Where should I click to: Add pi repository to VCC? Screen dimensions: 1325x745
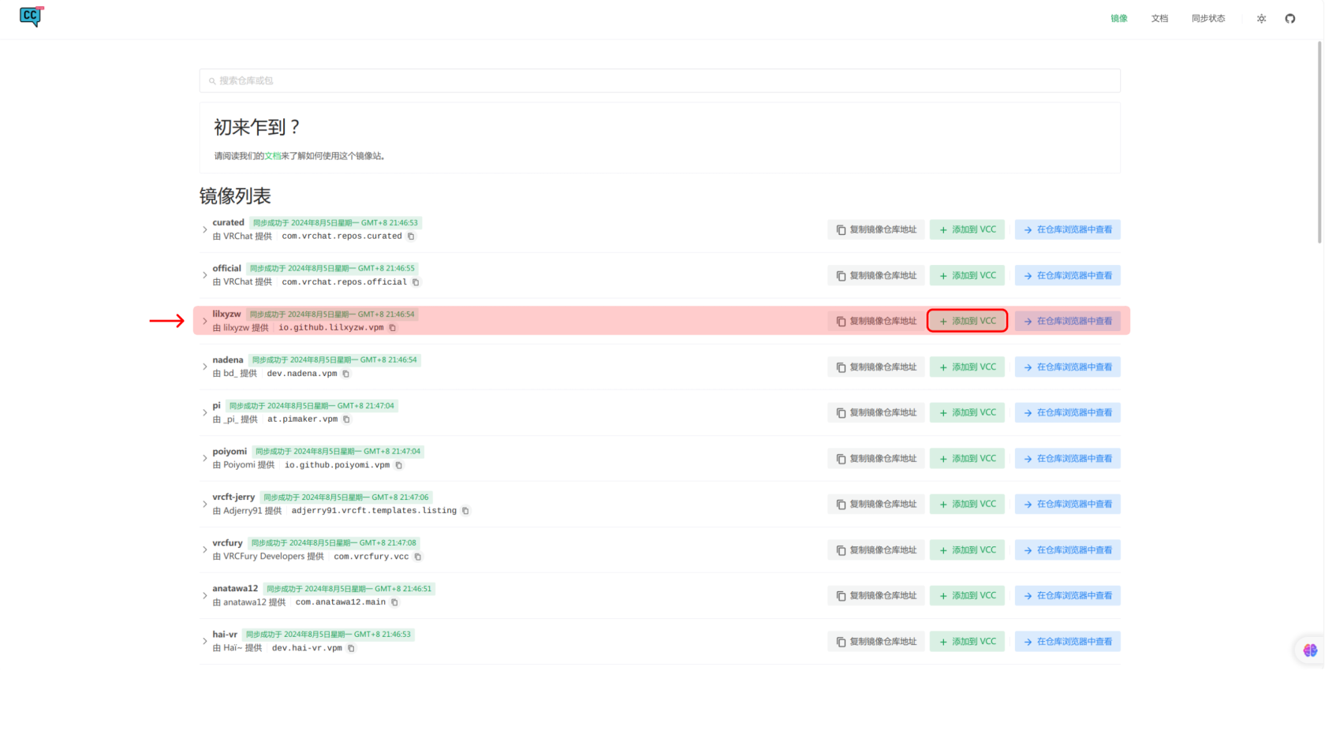(x=967, y=412)
